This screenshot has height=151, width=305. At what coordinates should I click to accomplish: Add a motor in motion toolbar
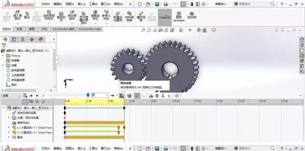(151, 96)
